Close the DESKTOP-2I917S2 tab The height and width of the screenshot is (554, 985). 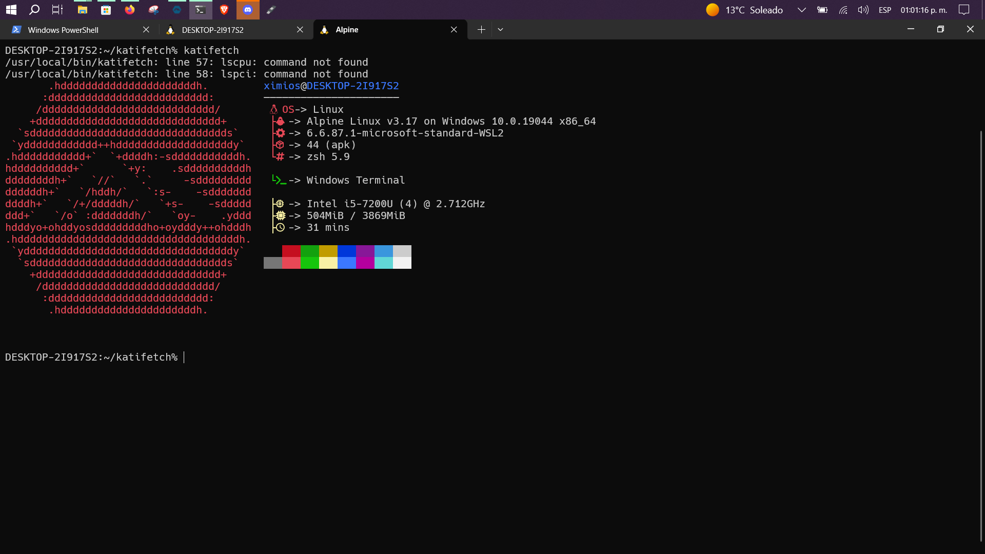(x=300, y=30)
